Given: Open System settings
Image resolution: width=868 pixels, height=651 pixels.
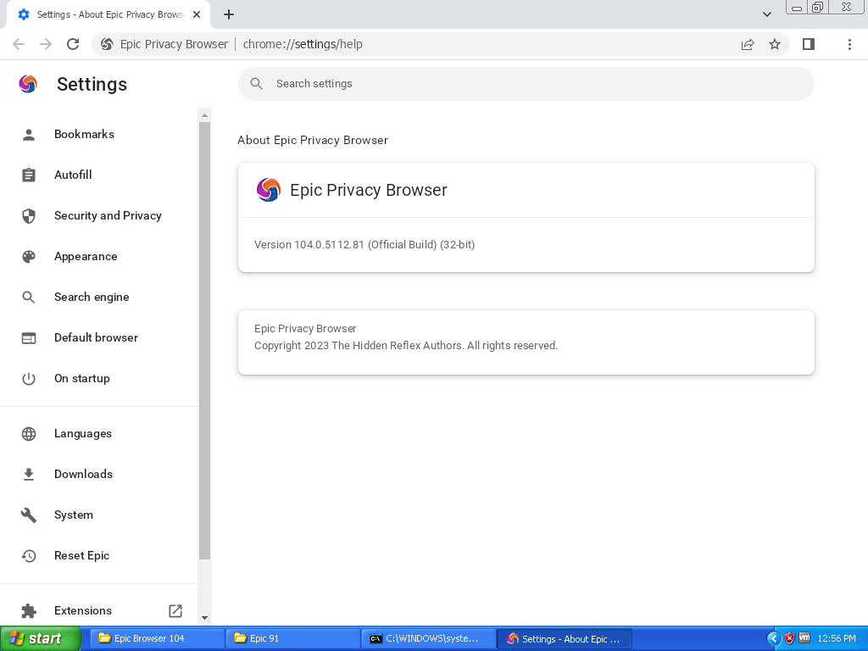Looking at the screenshot, I should coord(98,515).
